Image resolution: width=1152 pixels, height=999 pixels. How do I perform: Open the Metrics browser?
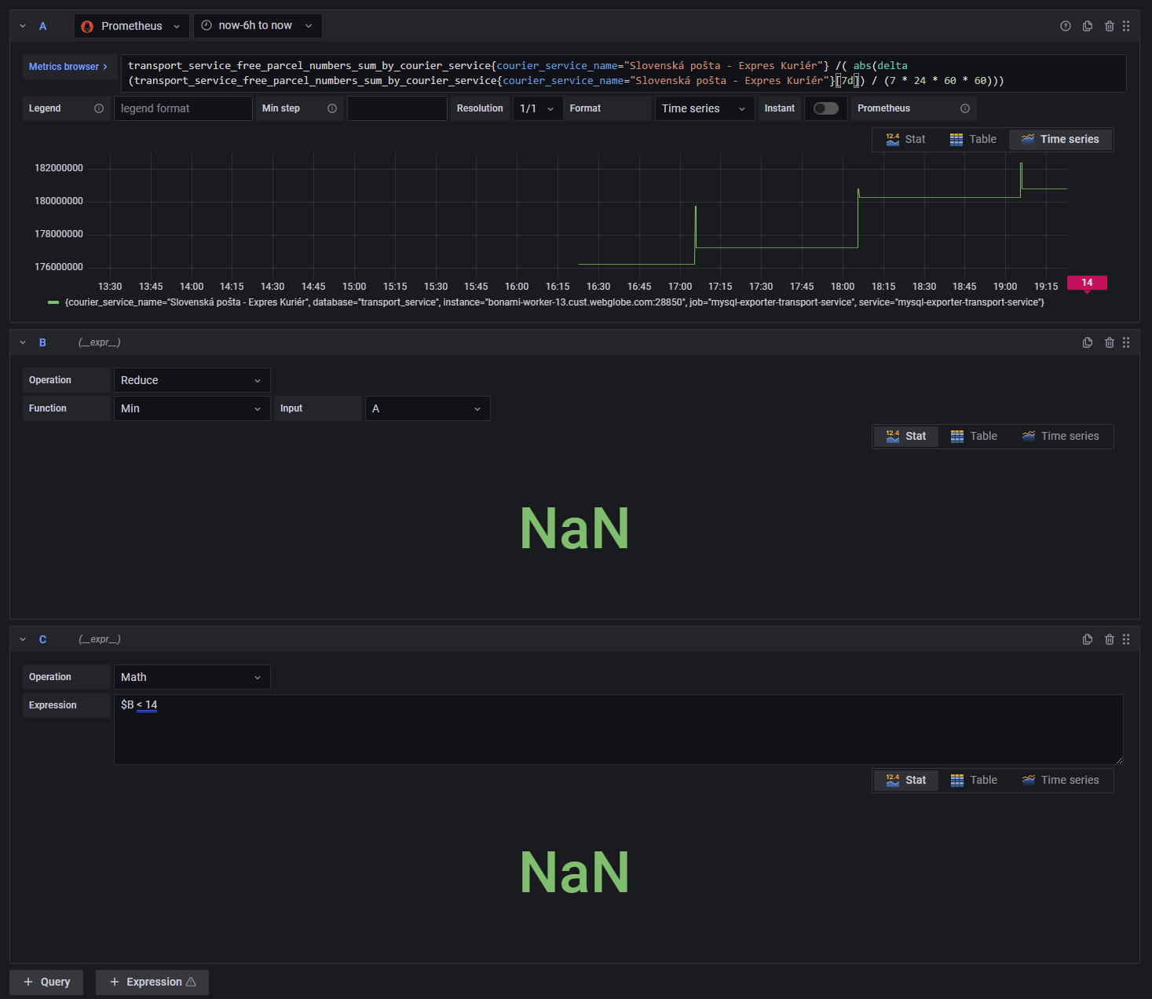66,67
